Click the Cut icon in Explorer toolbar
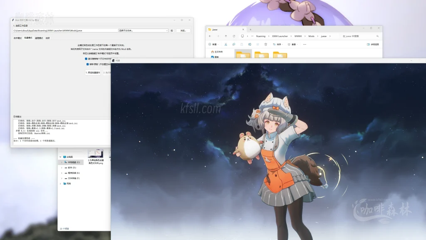426x240 pixels. (225, 44)
